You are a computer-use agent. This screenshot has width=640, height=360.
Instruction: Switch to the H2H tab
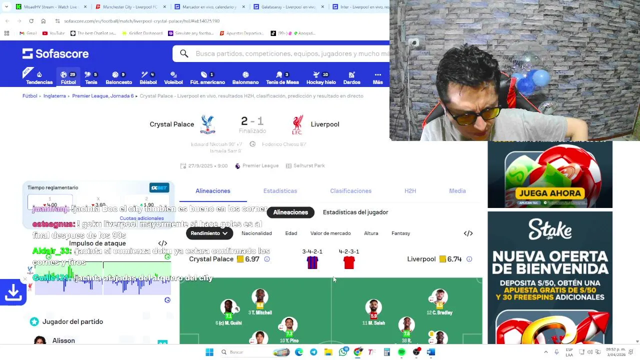[x=410, y=191]
